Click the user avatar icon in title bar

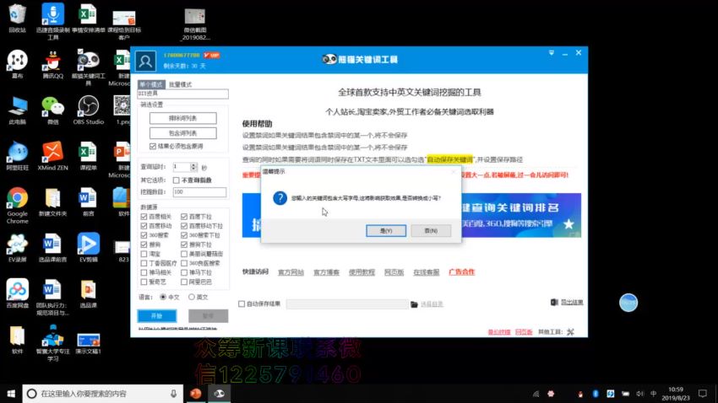tap(145, 62)
